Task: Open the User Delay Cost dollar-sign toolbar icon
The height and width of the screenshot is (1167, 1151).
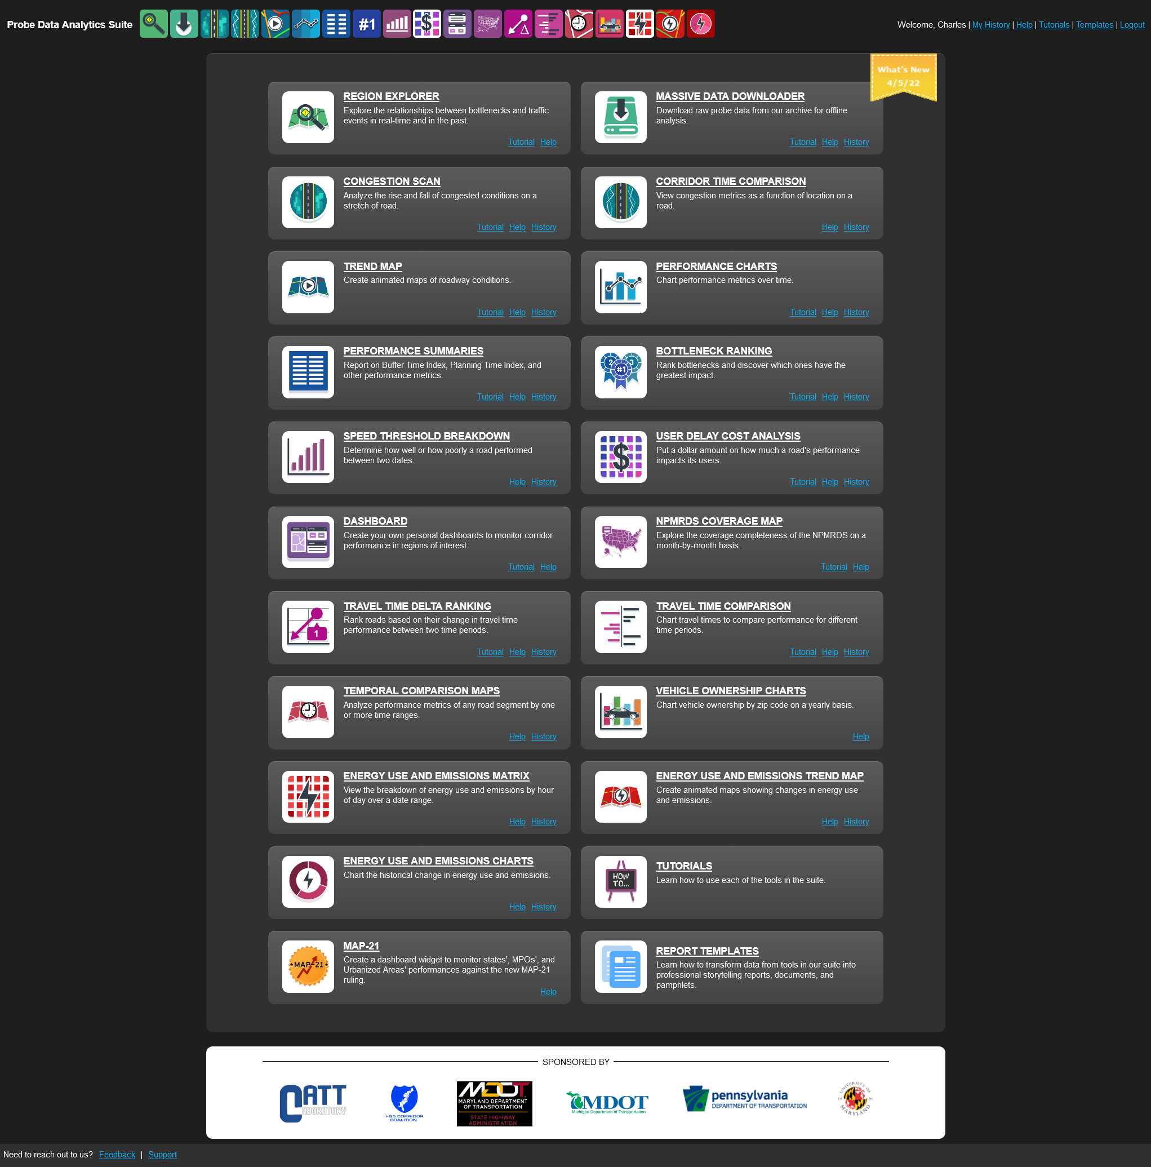Action: click(x=428, y=24)
